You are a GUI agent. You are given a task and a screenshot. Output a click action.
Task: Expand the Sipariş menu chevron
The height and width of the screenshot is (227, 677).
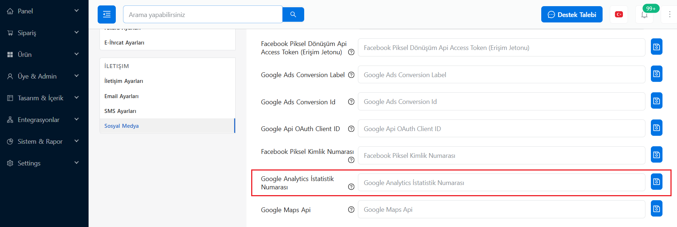(77, 32)
